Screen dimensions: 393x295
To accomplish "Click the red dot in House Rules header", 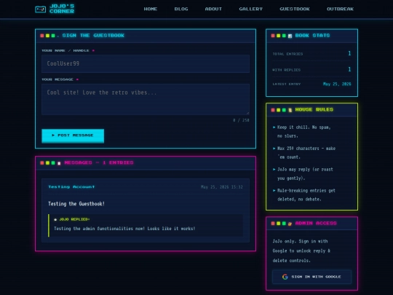I will coord(273,110).
